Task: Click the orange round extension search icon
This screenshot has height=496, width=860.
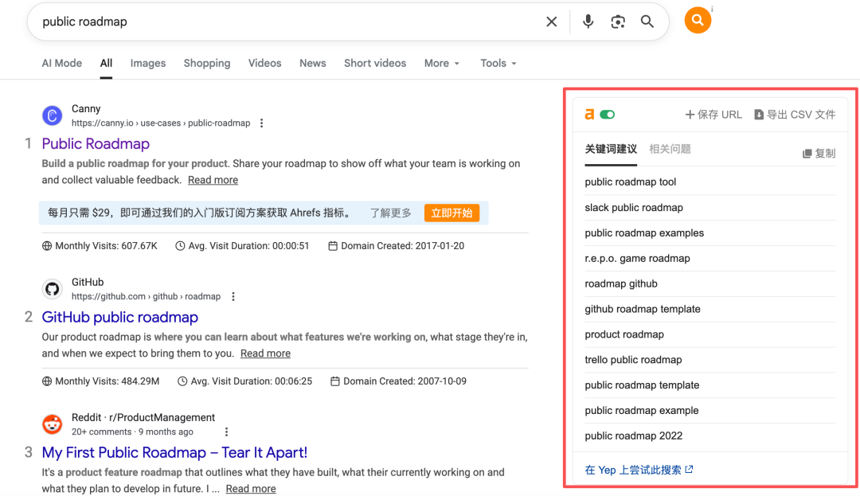Action: 698,21
